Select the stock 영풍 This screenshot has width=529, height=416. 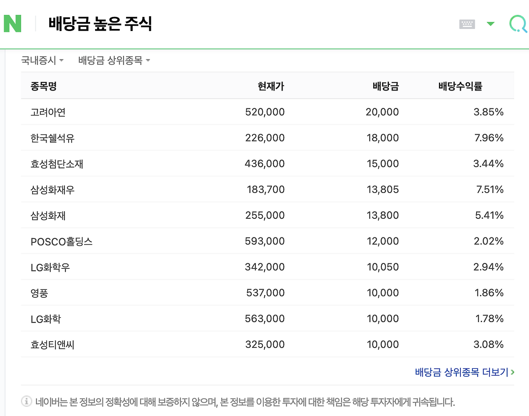39,293
